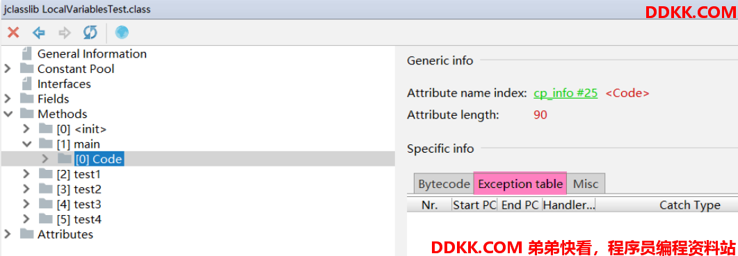
Task: Expand the [0] Code attribute node
Action: click(46, 159)
